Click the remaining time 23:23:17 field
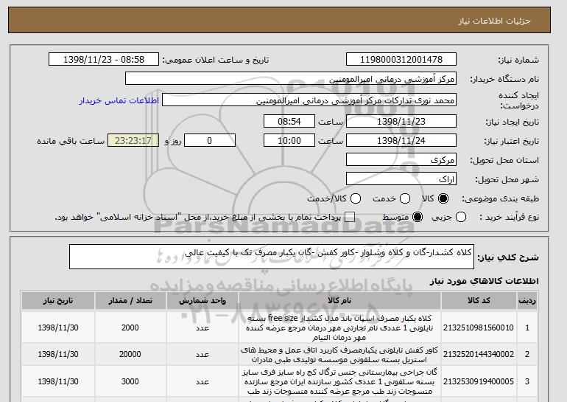 point(133,141)
